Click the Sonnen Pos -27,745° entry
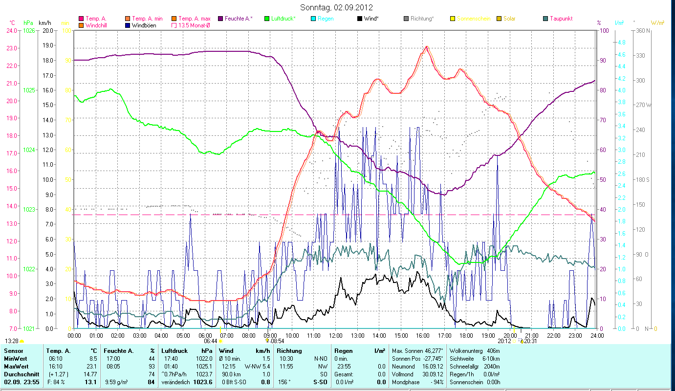The image size is (675, 391). [x=417, y=359]
